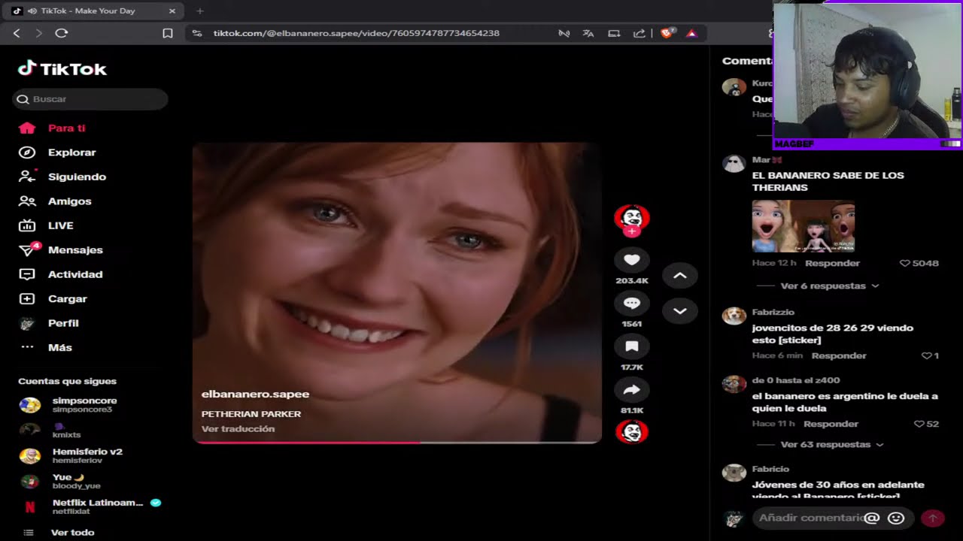Screen dimensions: 963x541
Task: Open the "de 0 hasta el z400" commenter avatar
Action: pos(734,384)
